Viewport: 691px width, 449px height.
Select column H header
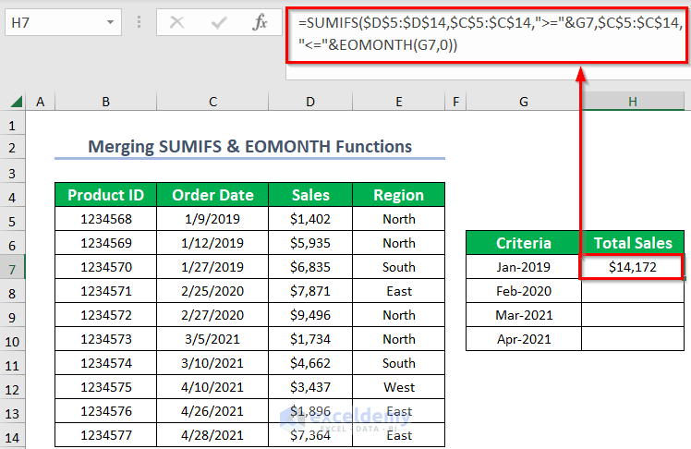point(633,102)
